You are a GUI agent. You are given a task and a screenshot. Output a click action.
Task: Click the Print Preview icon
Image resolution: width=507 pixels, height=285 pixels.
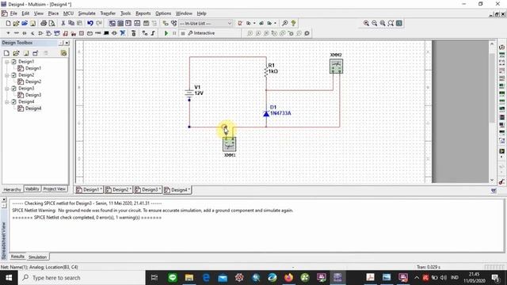point(51,23)
